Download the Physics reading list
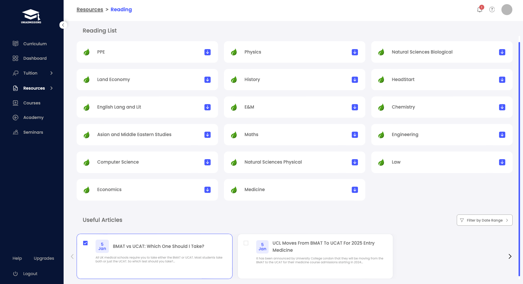The height and width of the screenshot is (284, 523). 355,52
